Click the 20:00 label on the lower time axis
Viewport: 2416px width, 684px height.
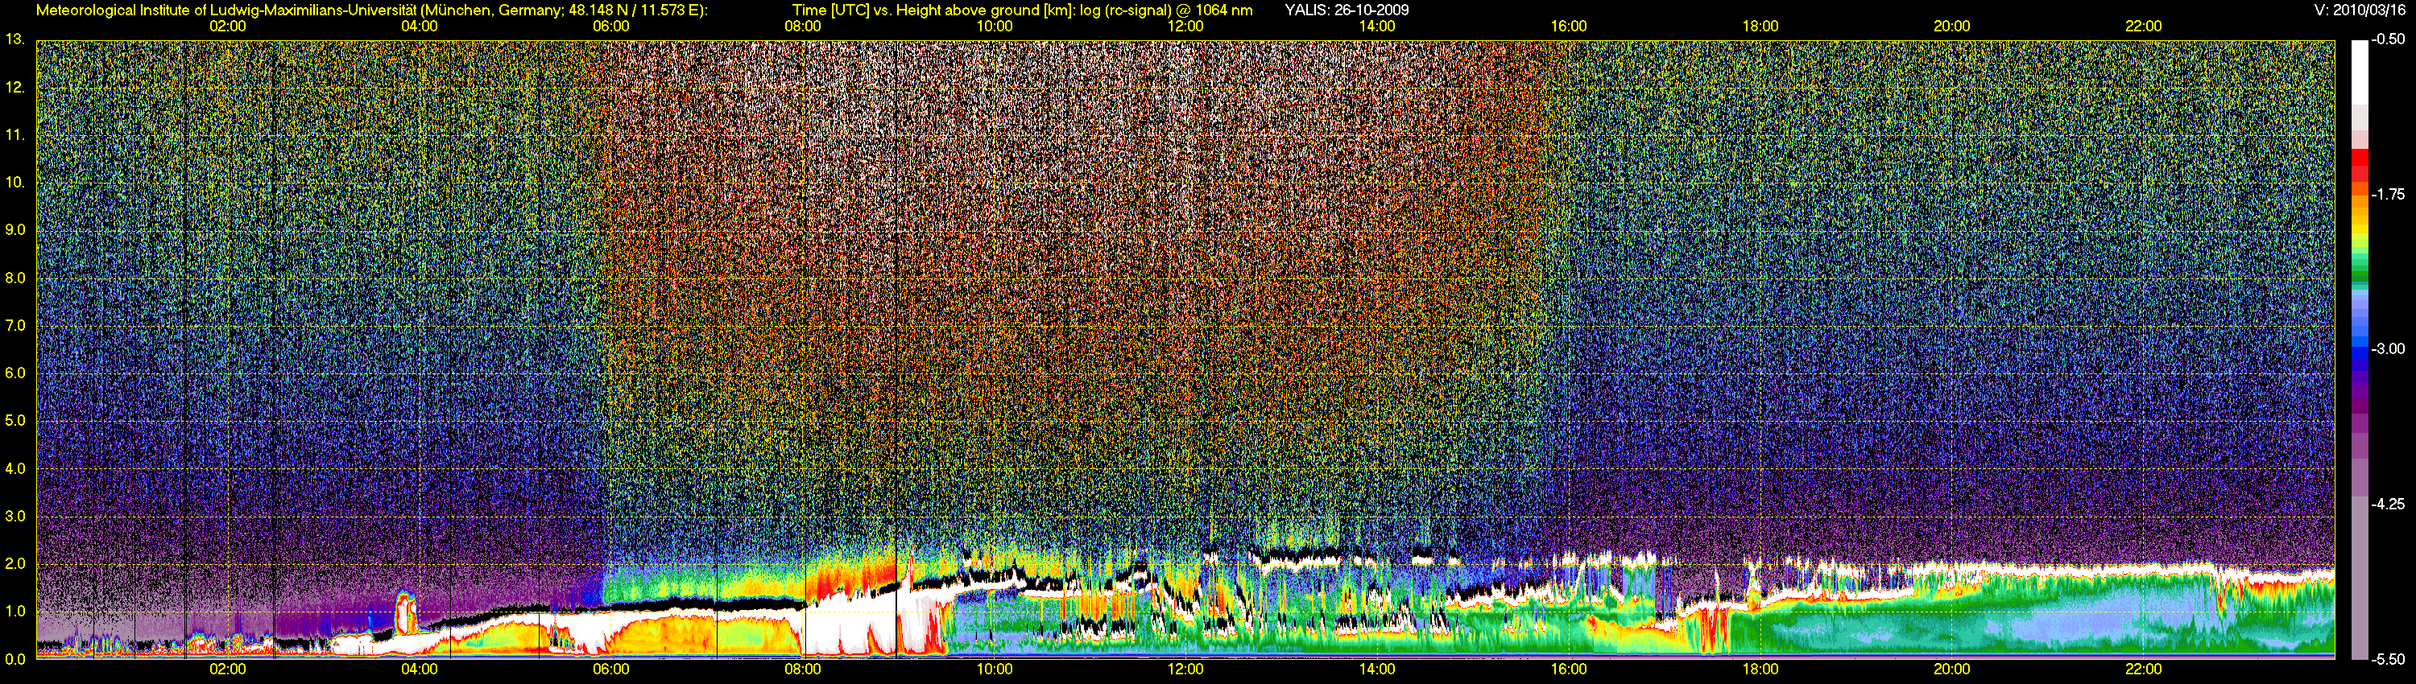pos(1952,669)
